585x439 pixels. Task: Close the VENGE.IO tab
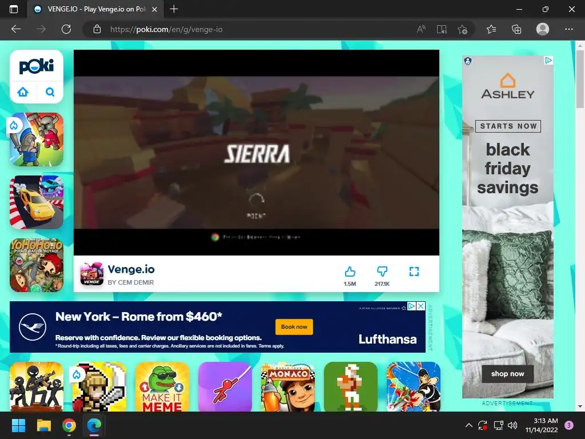pyautogui.click(x=154, y=9)
